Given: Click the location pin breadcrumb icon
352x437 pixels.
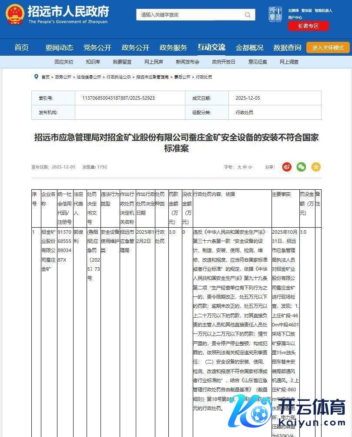Looking at the screenshot, I should coord(36,77).
